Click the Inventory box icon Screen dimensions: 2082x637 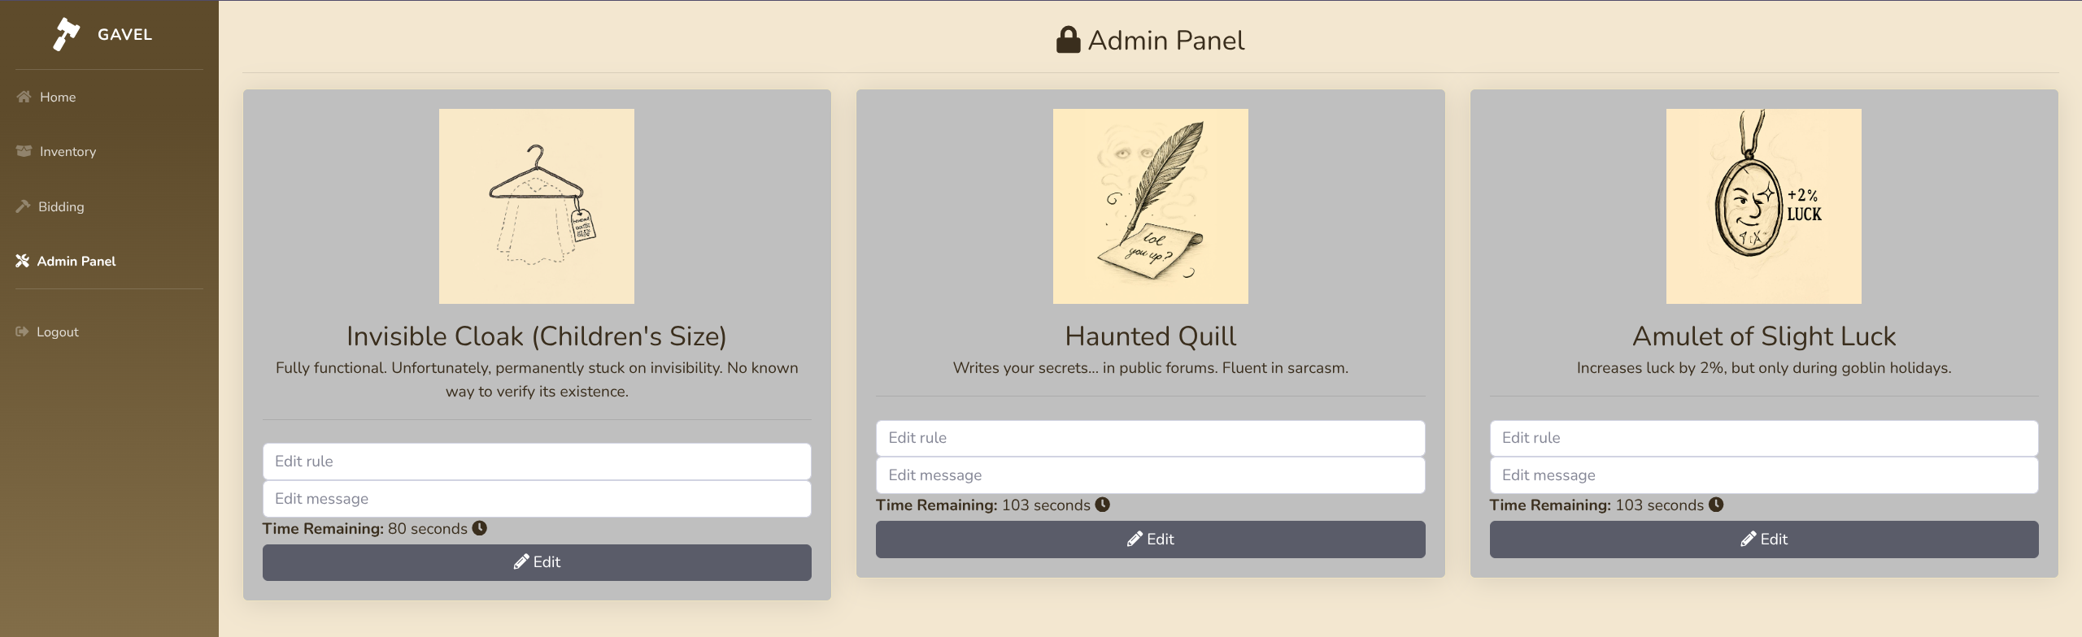point(24,151)
